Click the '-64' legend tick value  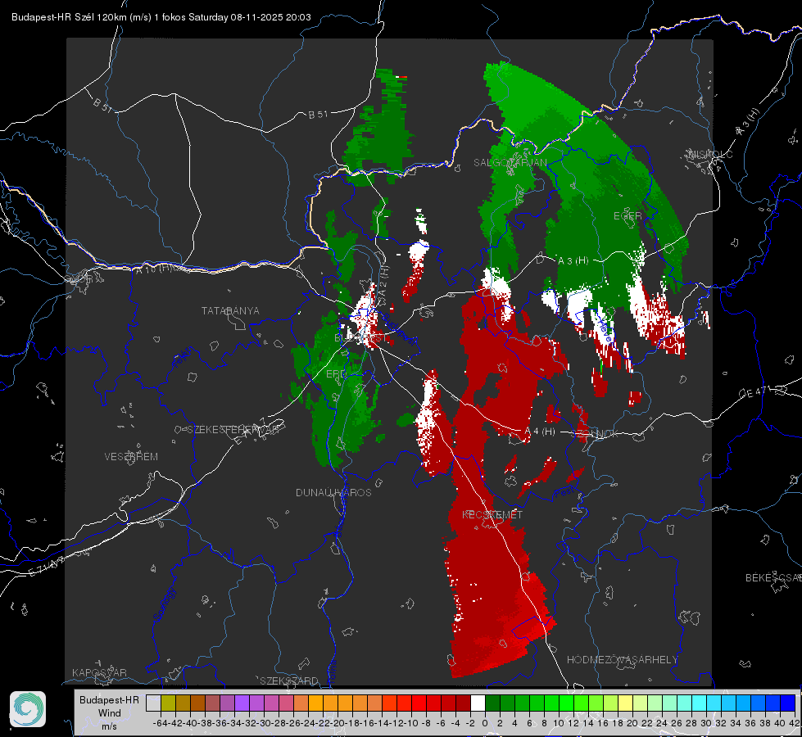coord(160,723)
